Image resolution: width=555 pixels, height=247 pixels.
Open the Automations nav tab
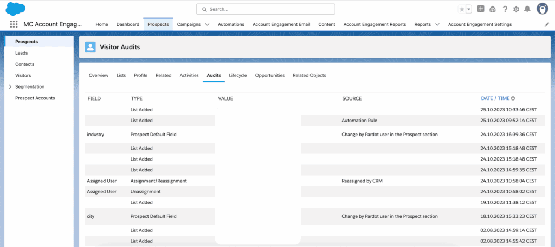pyautogui.click(x=231, y=24)
